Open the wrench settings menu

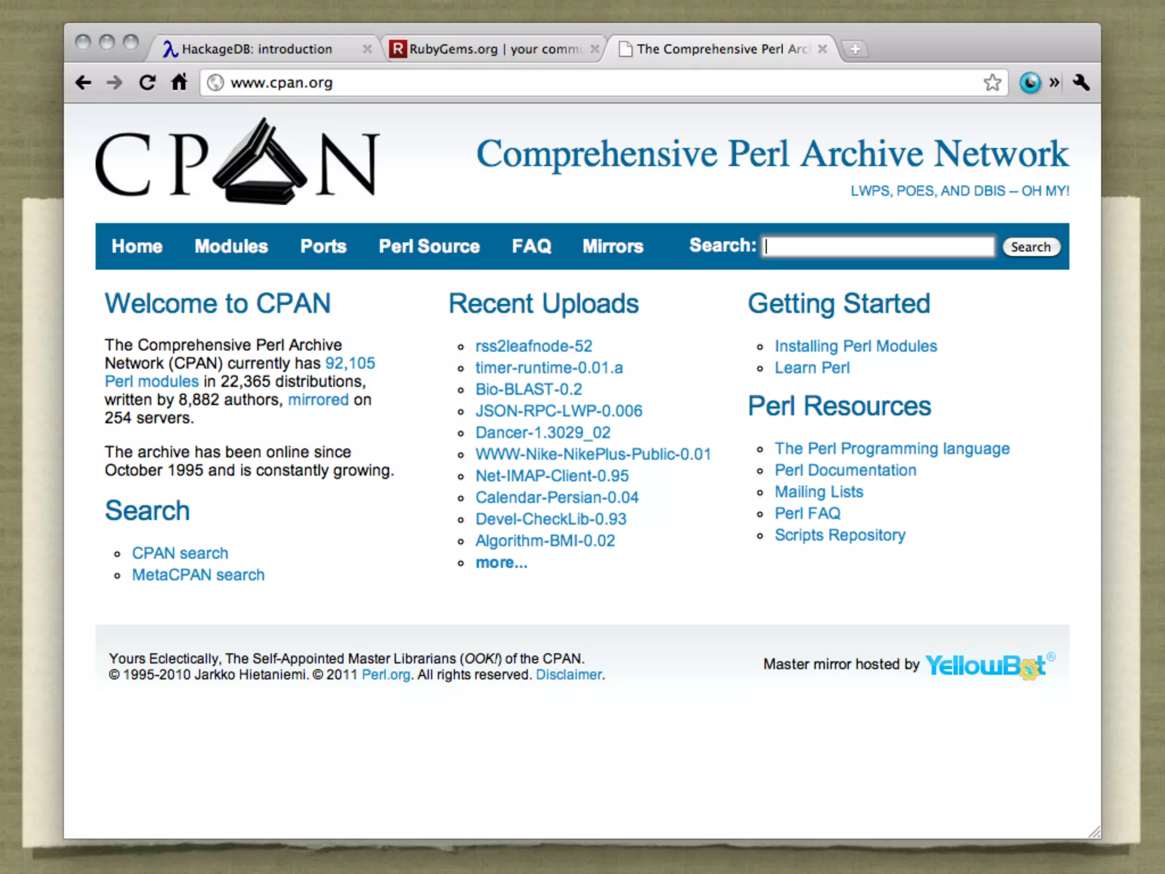click(x=1081, y=83)
